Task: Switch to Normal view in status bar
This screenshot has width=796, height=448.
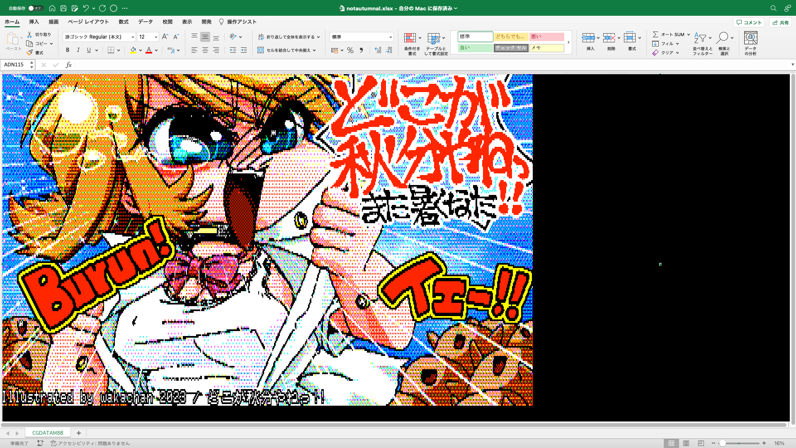Action: point(671,443)
